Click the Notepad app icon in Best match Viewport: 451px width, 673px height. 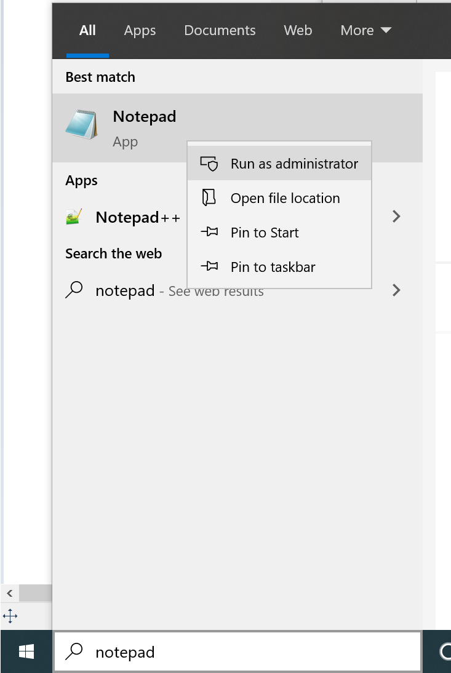(x=81, y=125)
